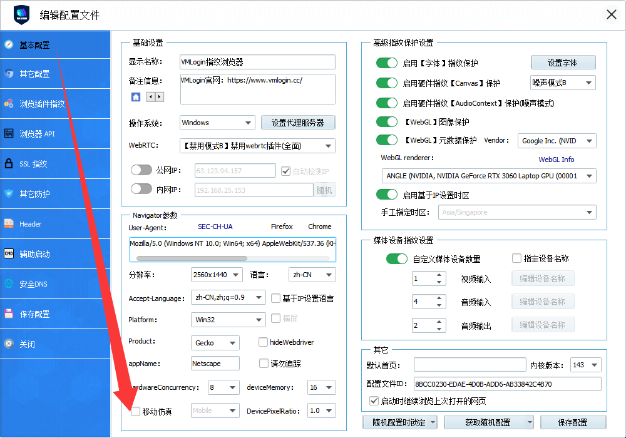
Task: Increase the 视频输入 device count stepper
Action: pyautogui.click(x=439, y=275)
